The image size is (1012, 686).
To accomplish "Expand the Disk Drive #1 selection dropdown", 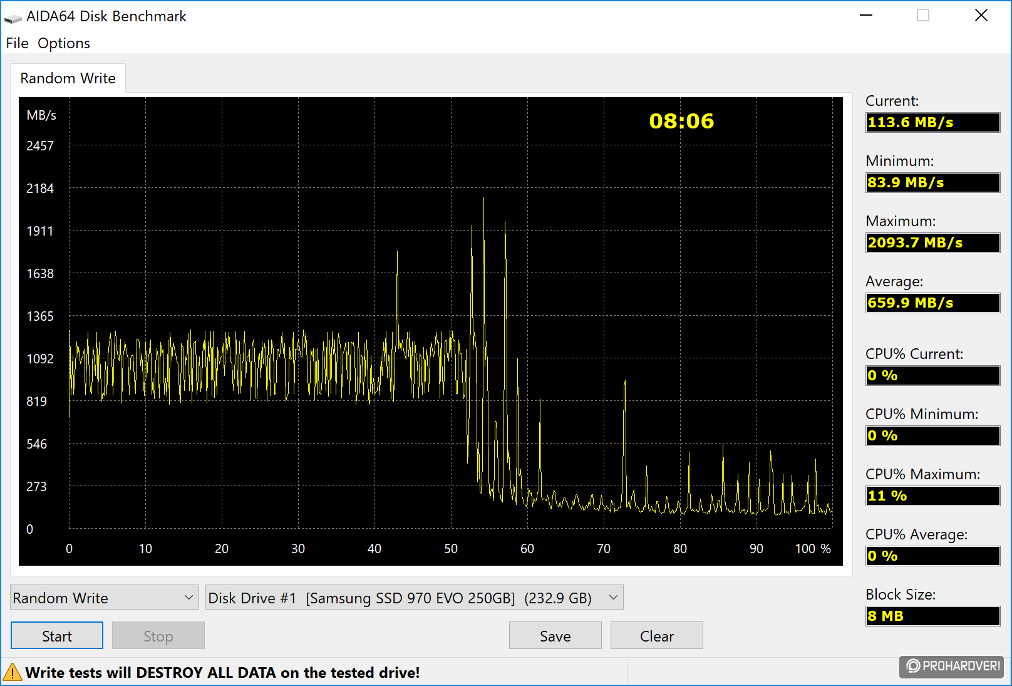I will (x=414, y=598).
